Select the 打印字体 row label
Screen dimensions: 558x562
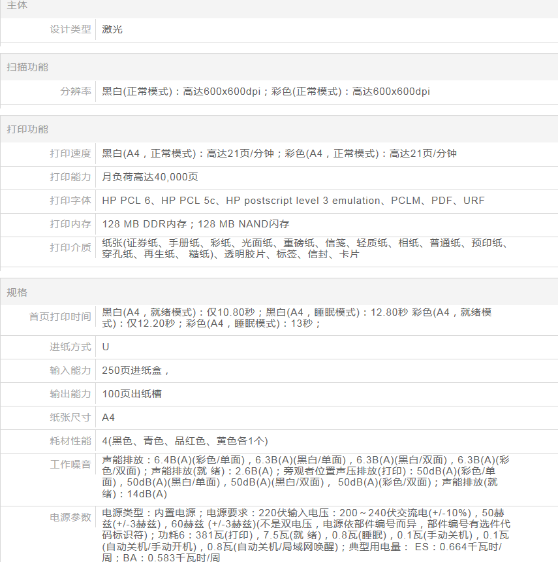(x=70, y=201)
